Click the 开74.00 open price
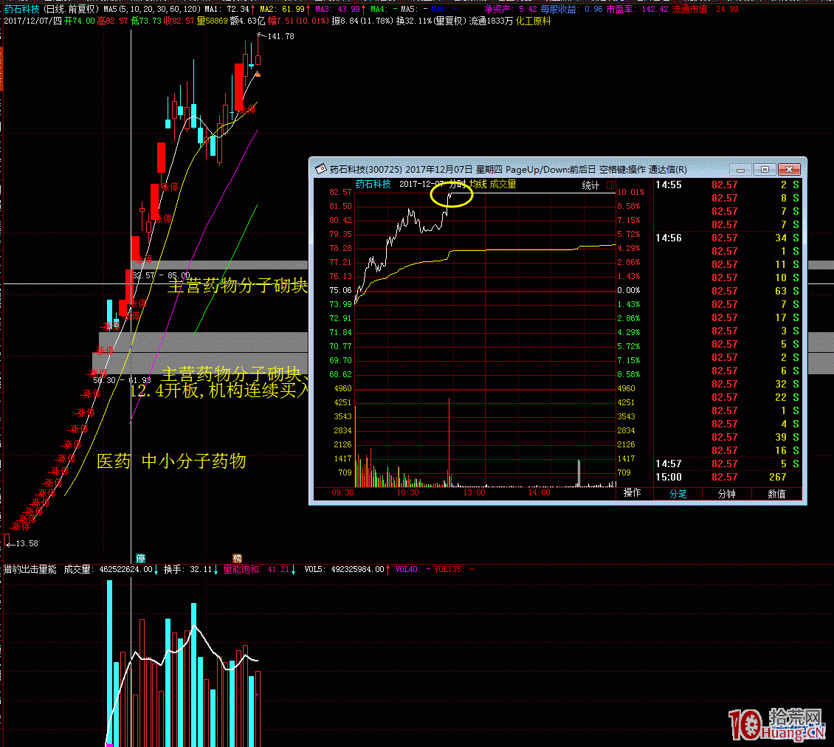 click(x=79, y=21)
